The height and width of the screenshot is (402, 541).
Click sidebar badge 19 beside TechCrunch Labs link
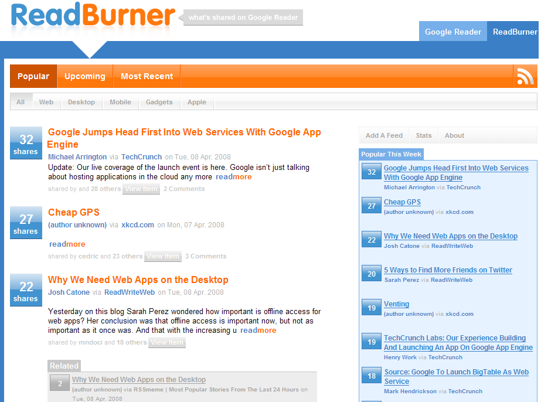tap(371, 342)
